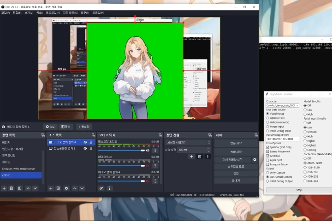This screenshot has width=332, height=221.
Task: Open the 편집(E) menu
Action: tap(17, 13)
